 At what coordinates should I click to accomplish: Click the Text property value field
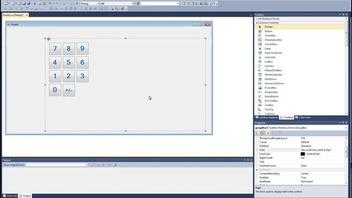322,162
